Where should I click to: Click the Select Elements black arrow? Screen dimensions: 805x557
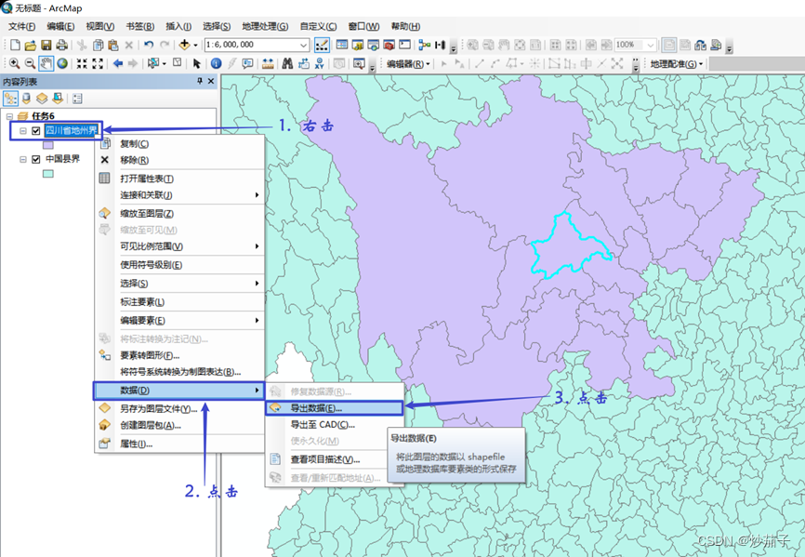coord(196,63)
